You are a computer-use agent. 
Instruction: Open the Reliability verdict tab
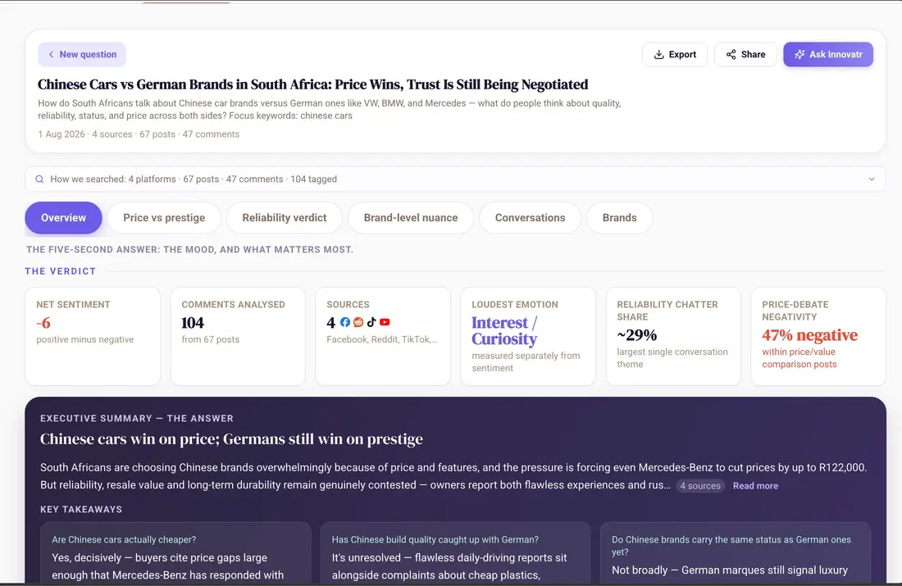click(285, 217)
